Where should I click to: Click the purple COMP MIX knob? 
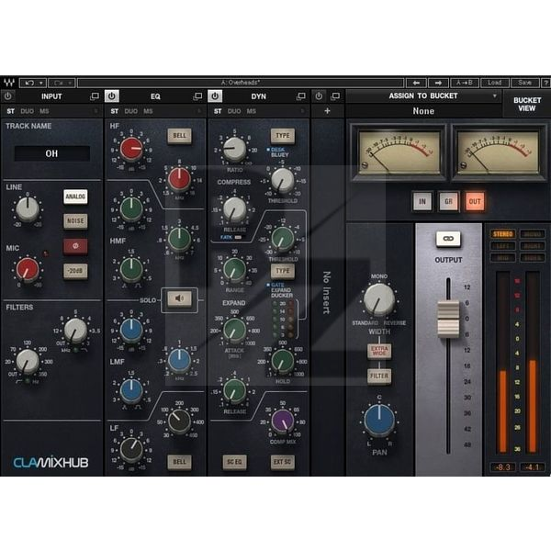point(283,421)
